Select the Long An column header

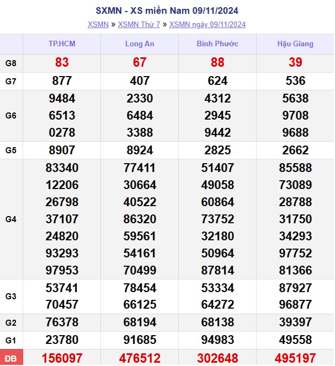click(140, 44)
